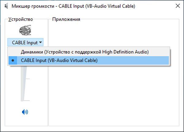184x132 pixels.
Task: Click the CABLE Input device icon
Action: click(x=25, y=30)
